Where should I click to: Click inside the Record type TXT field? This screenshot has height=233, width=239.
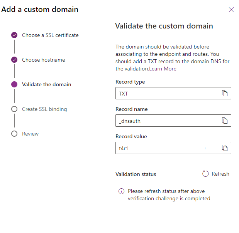(x=166, y=93)
